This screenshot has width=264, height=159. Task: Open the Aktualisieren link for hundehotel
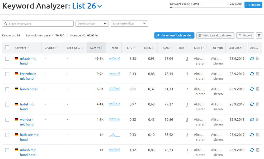click(x=200, y=91)
